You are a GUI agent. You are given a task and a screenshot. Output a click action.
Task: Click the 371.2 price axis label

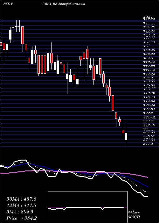148,144
